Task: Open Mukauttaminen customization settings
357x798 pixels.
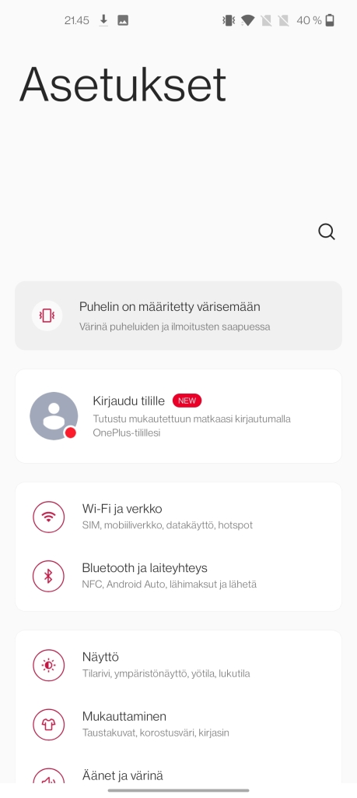Action: click(178, 724)
